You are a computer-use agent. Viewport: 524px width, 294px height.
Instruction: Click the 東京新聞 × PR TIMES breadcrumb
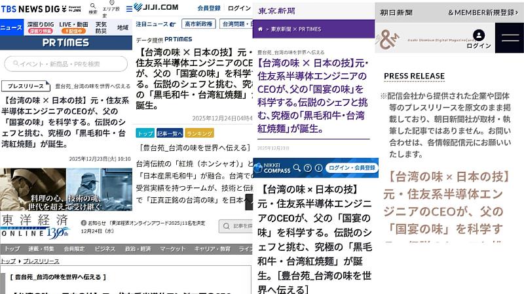click(296, 29)
